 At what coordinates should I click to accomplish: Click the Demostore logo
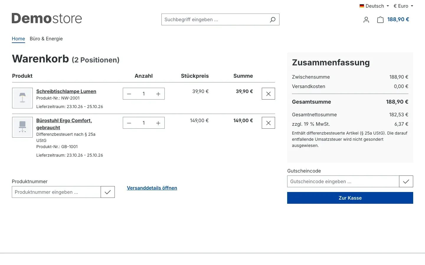(47, 18)
